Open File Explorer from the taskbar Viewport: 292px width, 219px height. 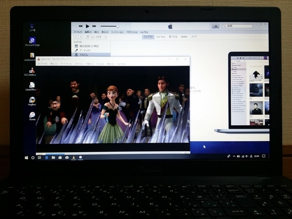tap(53, 157)
